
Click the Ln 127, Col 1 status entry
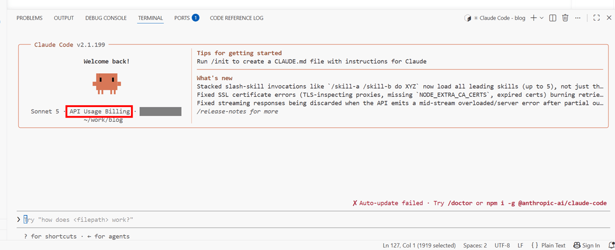(x=419, y=245)
